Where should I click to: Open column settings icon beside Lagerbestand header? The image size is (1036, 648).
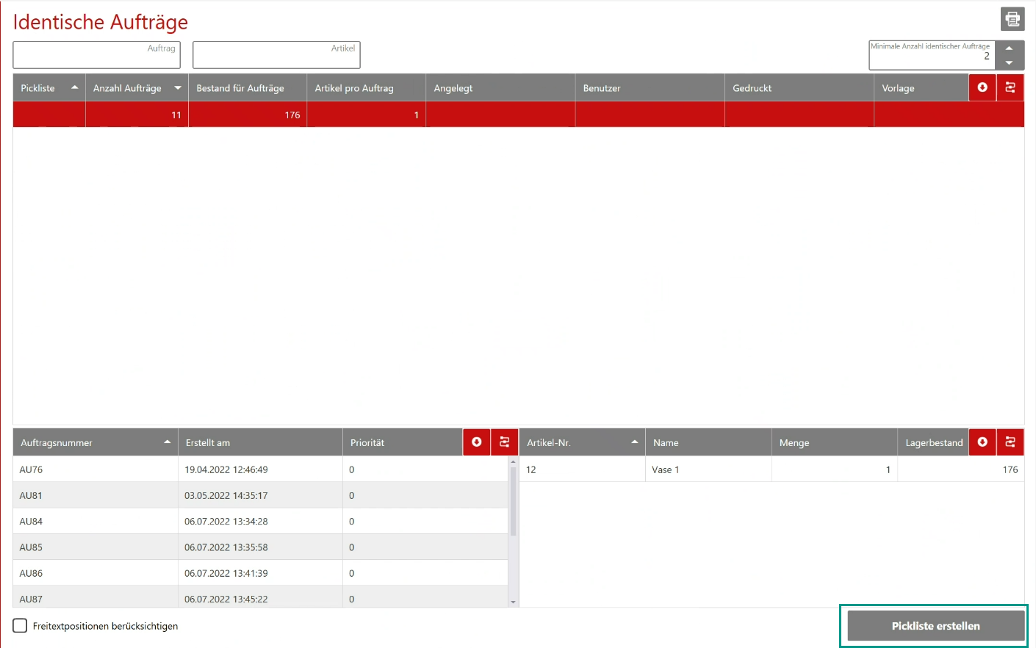1010,442
